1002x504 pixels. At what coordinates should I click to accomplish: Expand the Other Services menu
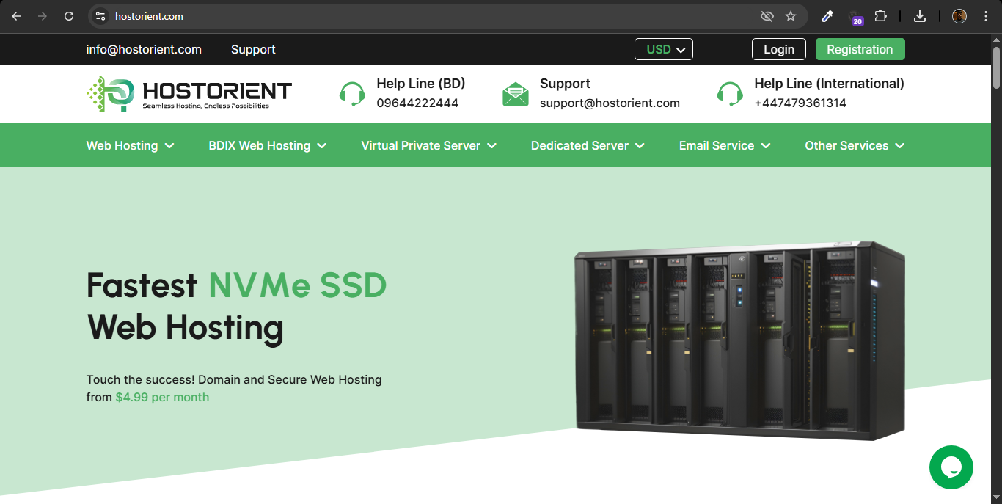point(854,145)
